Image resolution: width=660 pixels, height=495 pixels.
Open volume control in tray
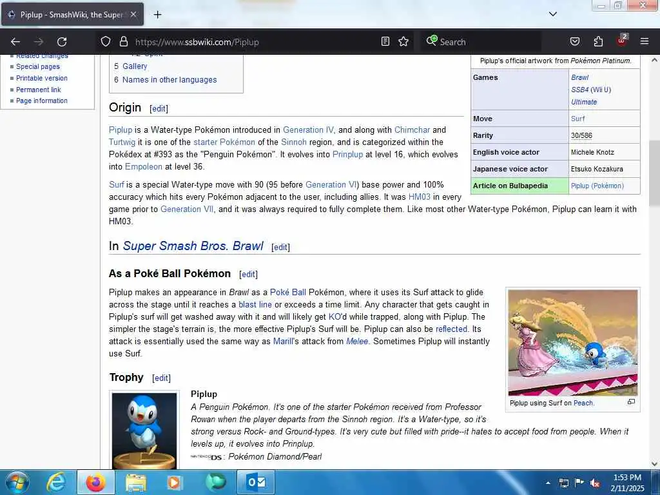point(595,483)
